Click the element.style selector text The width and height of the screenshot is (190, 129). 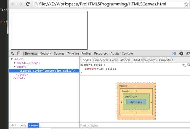coord(91,65)
